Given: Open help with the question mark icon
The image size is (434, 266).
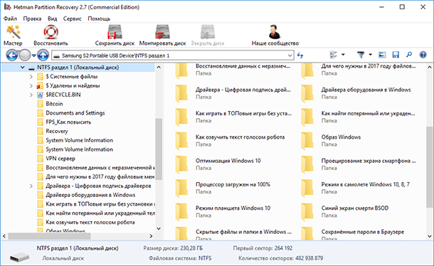Looking at the screenshot, I should (423, 55).
